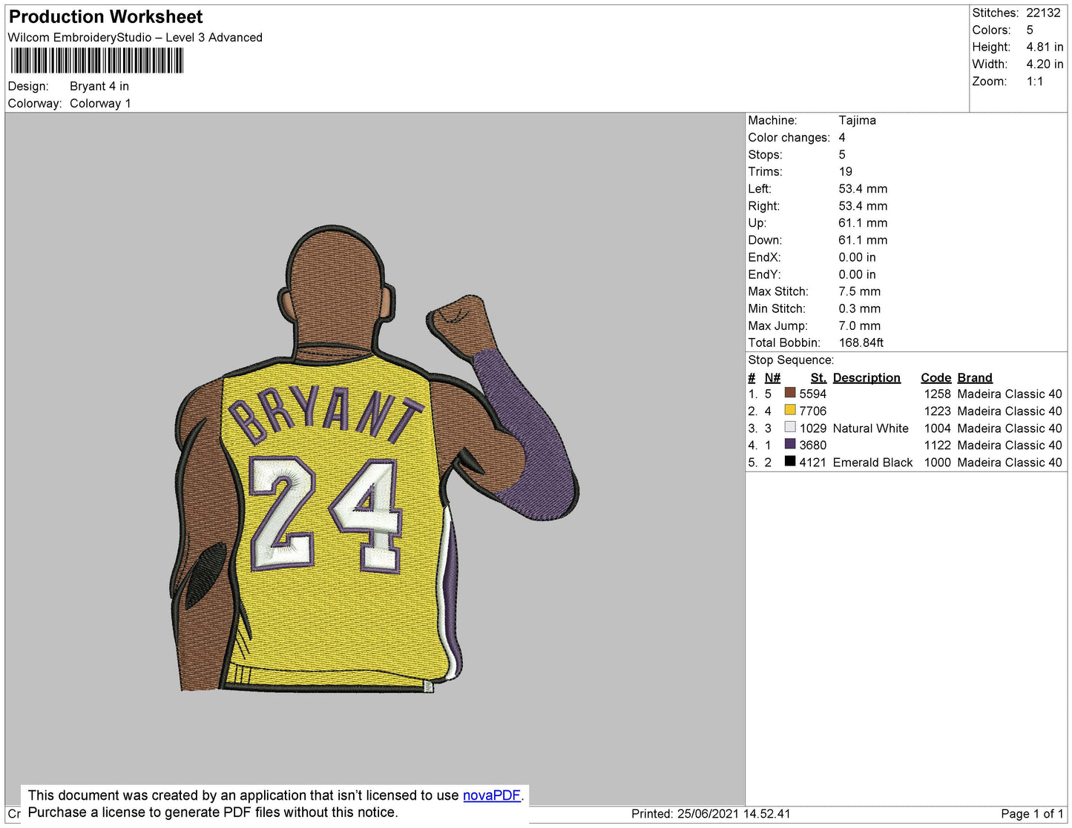Click 'Wilcom EmbroideryStudio – Level 3 Advanced' text
The height and width of the screenshot is (828, 1072).
[135, 38]
